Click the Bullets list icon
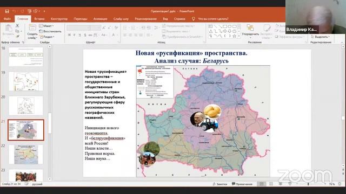Viewport: 346px width, 194px height. 125,27
